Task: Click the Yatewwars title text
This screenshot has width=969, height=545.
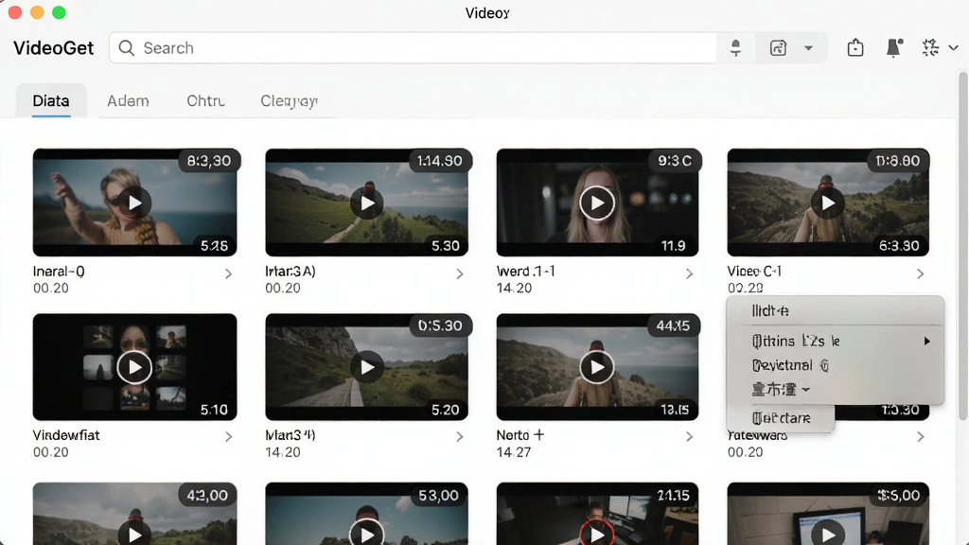Action: [758, 435]
